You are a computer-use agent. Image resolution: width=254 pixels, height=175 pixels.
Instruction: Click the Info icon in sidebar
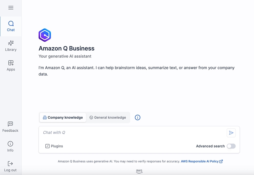click(x=10, y=144)
